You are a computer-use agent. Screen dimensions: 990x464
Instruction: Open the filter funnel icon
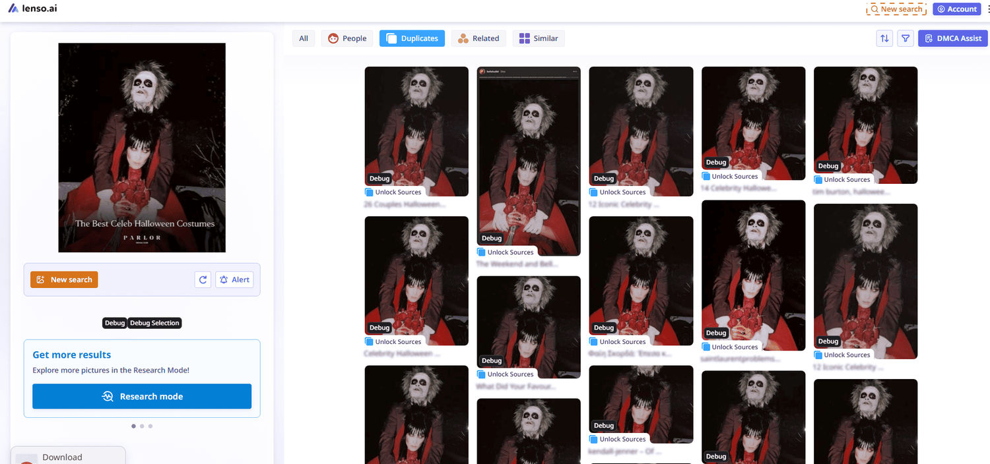(x=906, y=38)
